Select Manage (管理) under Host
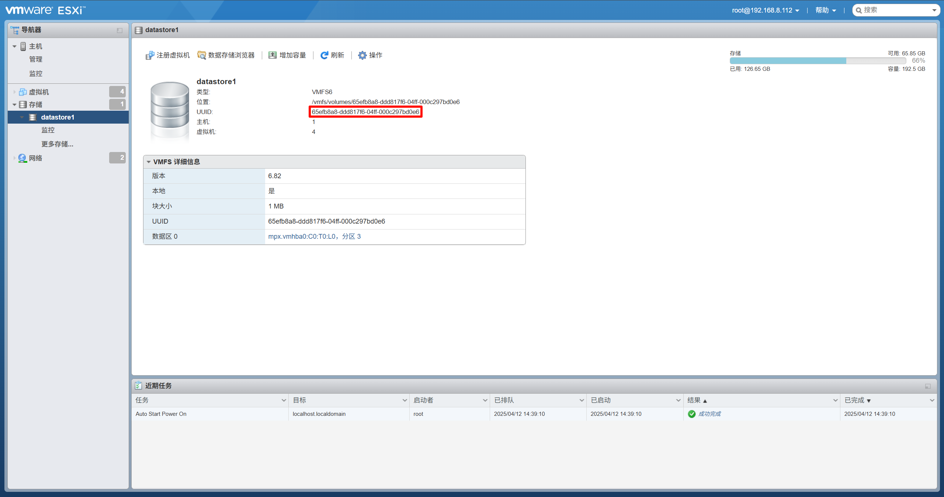Viewport: 944px width, 497px height. click(x=36, y=59)
